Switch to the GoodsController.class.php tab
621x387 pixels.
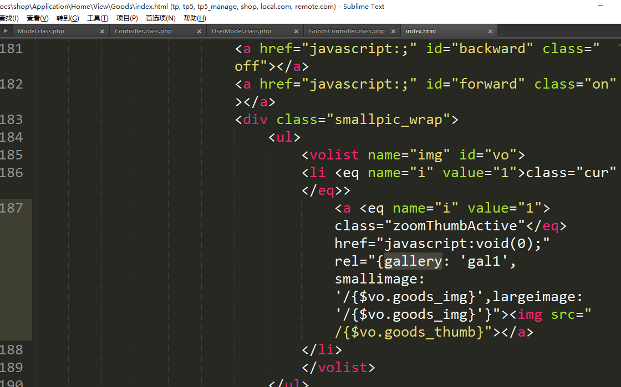click(x=347, y=32)
